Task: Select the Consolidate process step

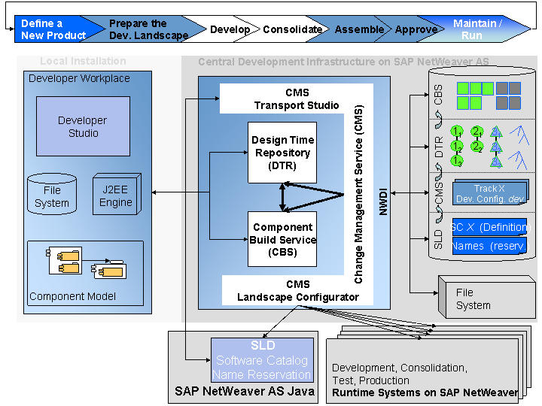Action: click(292, 29)
